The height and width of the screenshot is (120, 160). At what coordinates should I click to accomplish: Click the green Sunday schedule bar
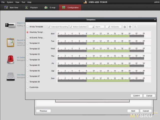[x=108, y=81]
